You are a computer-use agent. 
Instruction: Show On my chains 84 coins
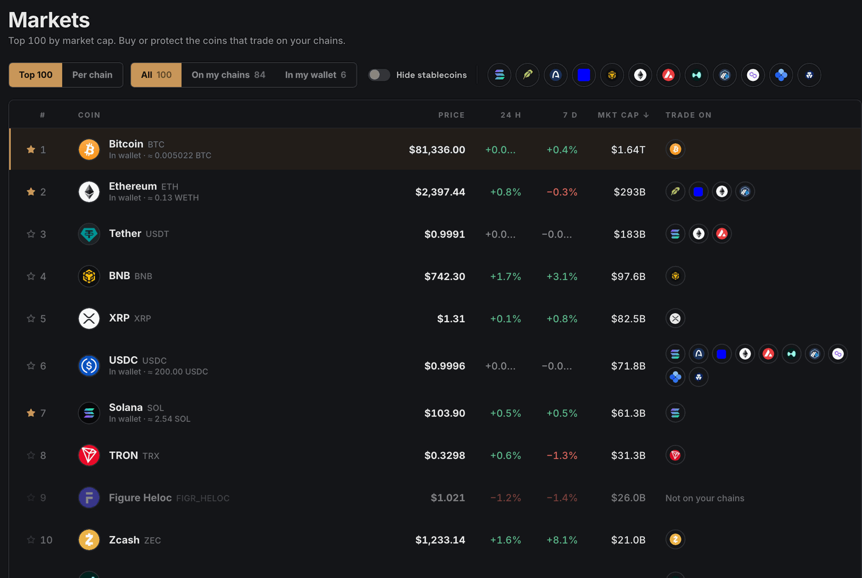pyautogui.click(x=228, y=75)
